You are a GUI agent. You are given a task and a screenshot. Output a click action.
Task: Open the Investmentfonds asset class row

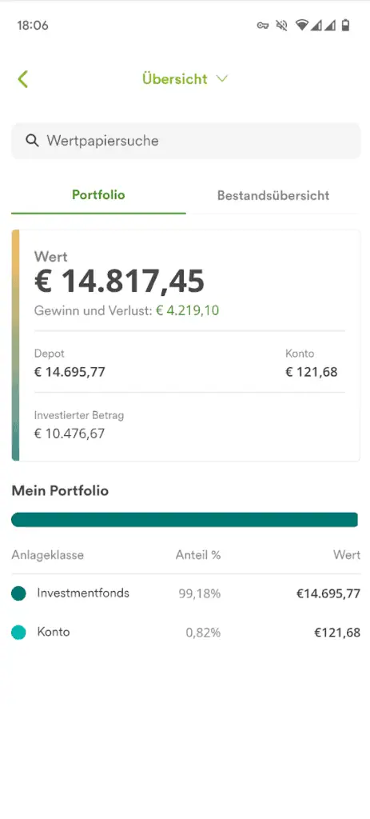click(x=185, y=593)
